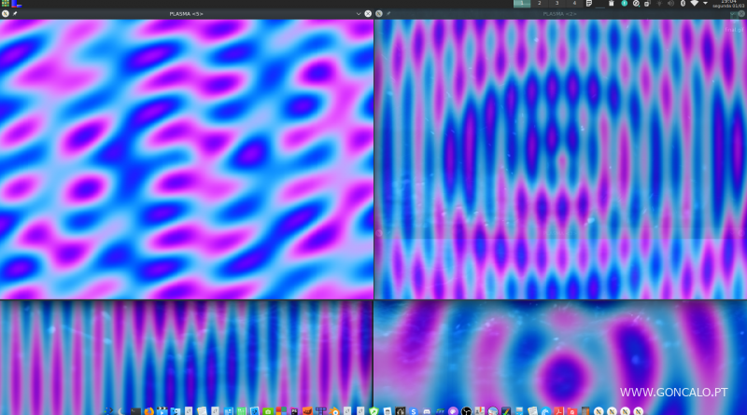Open the application launcher grid at top-left

[x=6, y=4]
